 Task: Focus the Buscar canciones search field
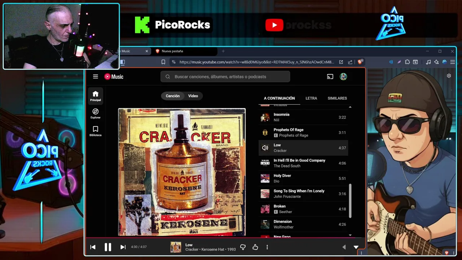(225, 77)
